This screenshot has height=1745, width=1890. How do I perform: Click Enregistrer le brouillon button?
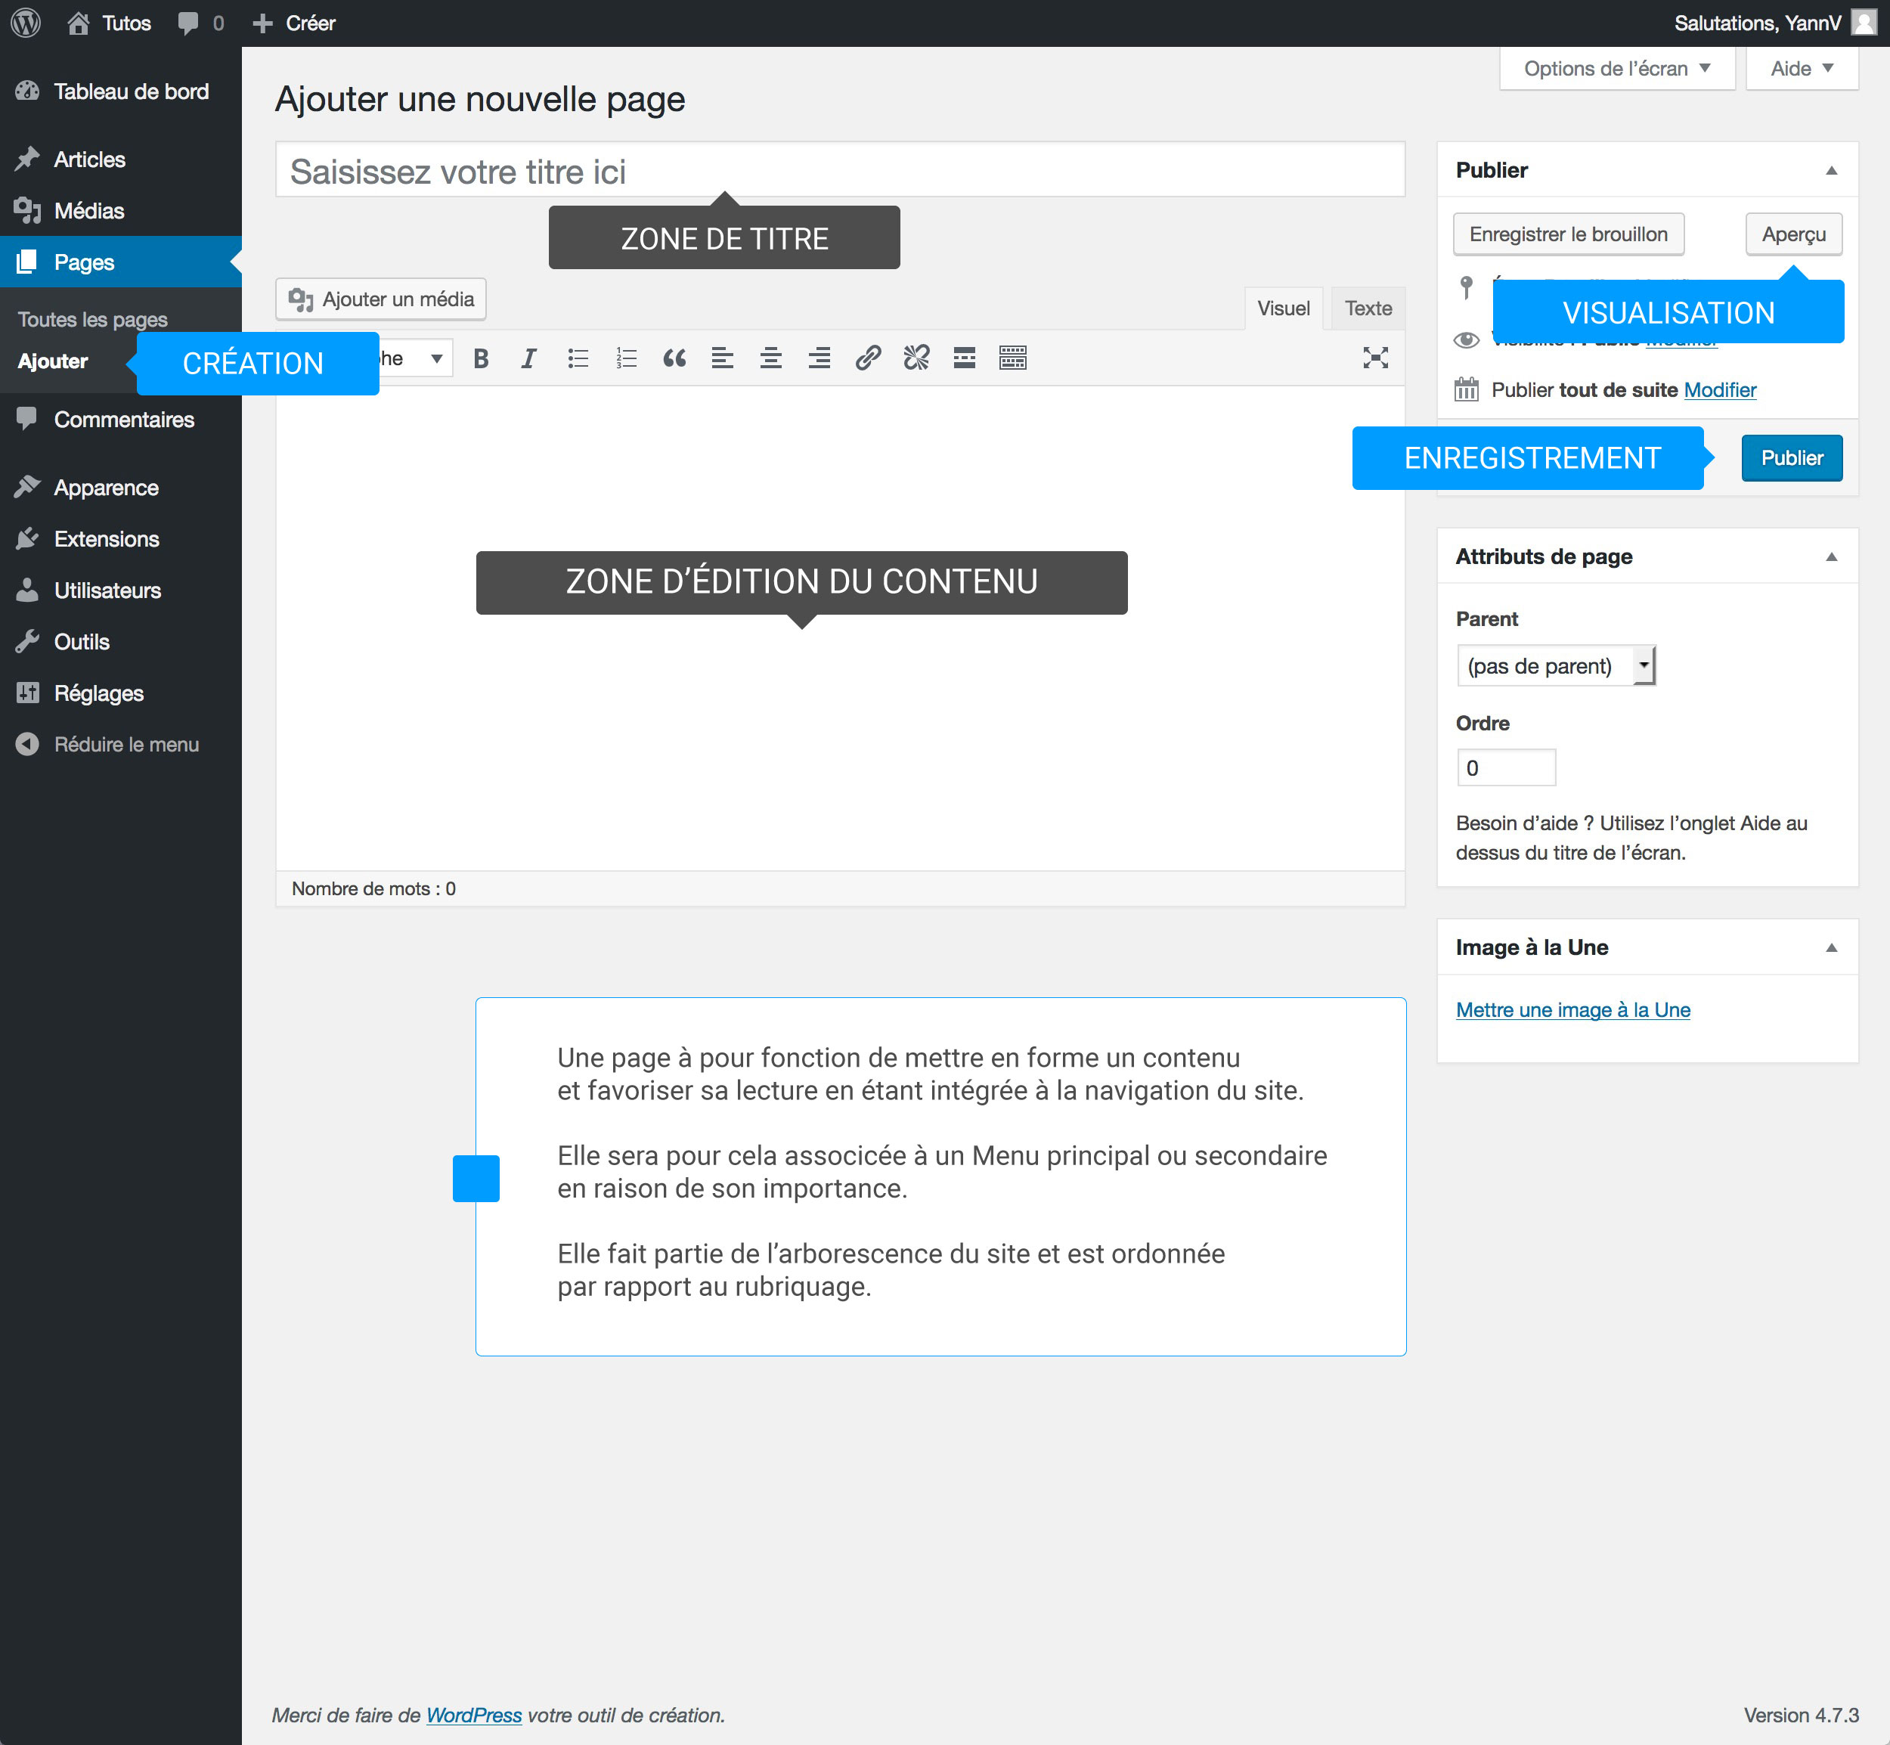coord(1566,232)
